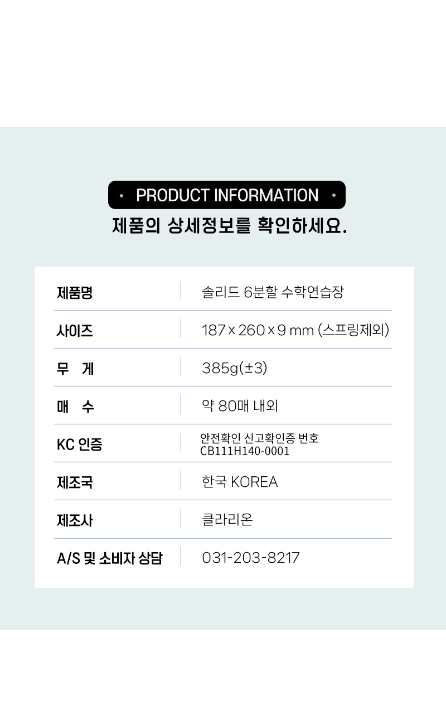Viewport: 446px width, 725px height.
Task: Click the 제조사 row label
Action: tap(75, 520)
